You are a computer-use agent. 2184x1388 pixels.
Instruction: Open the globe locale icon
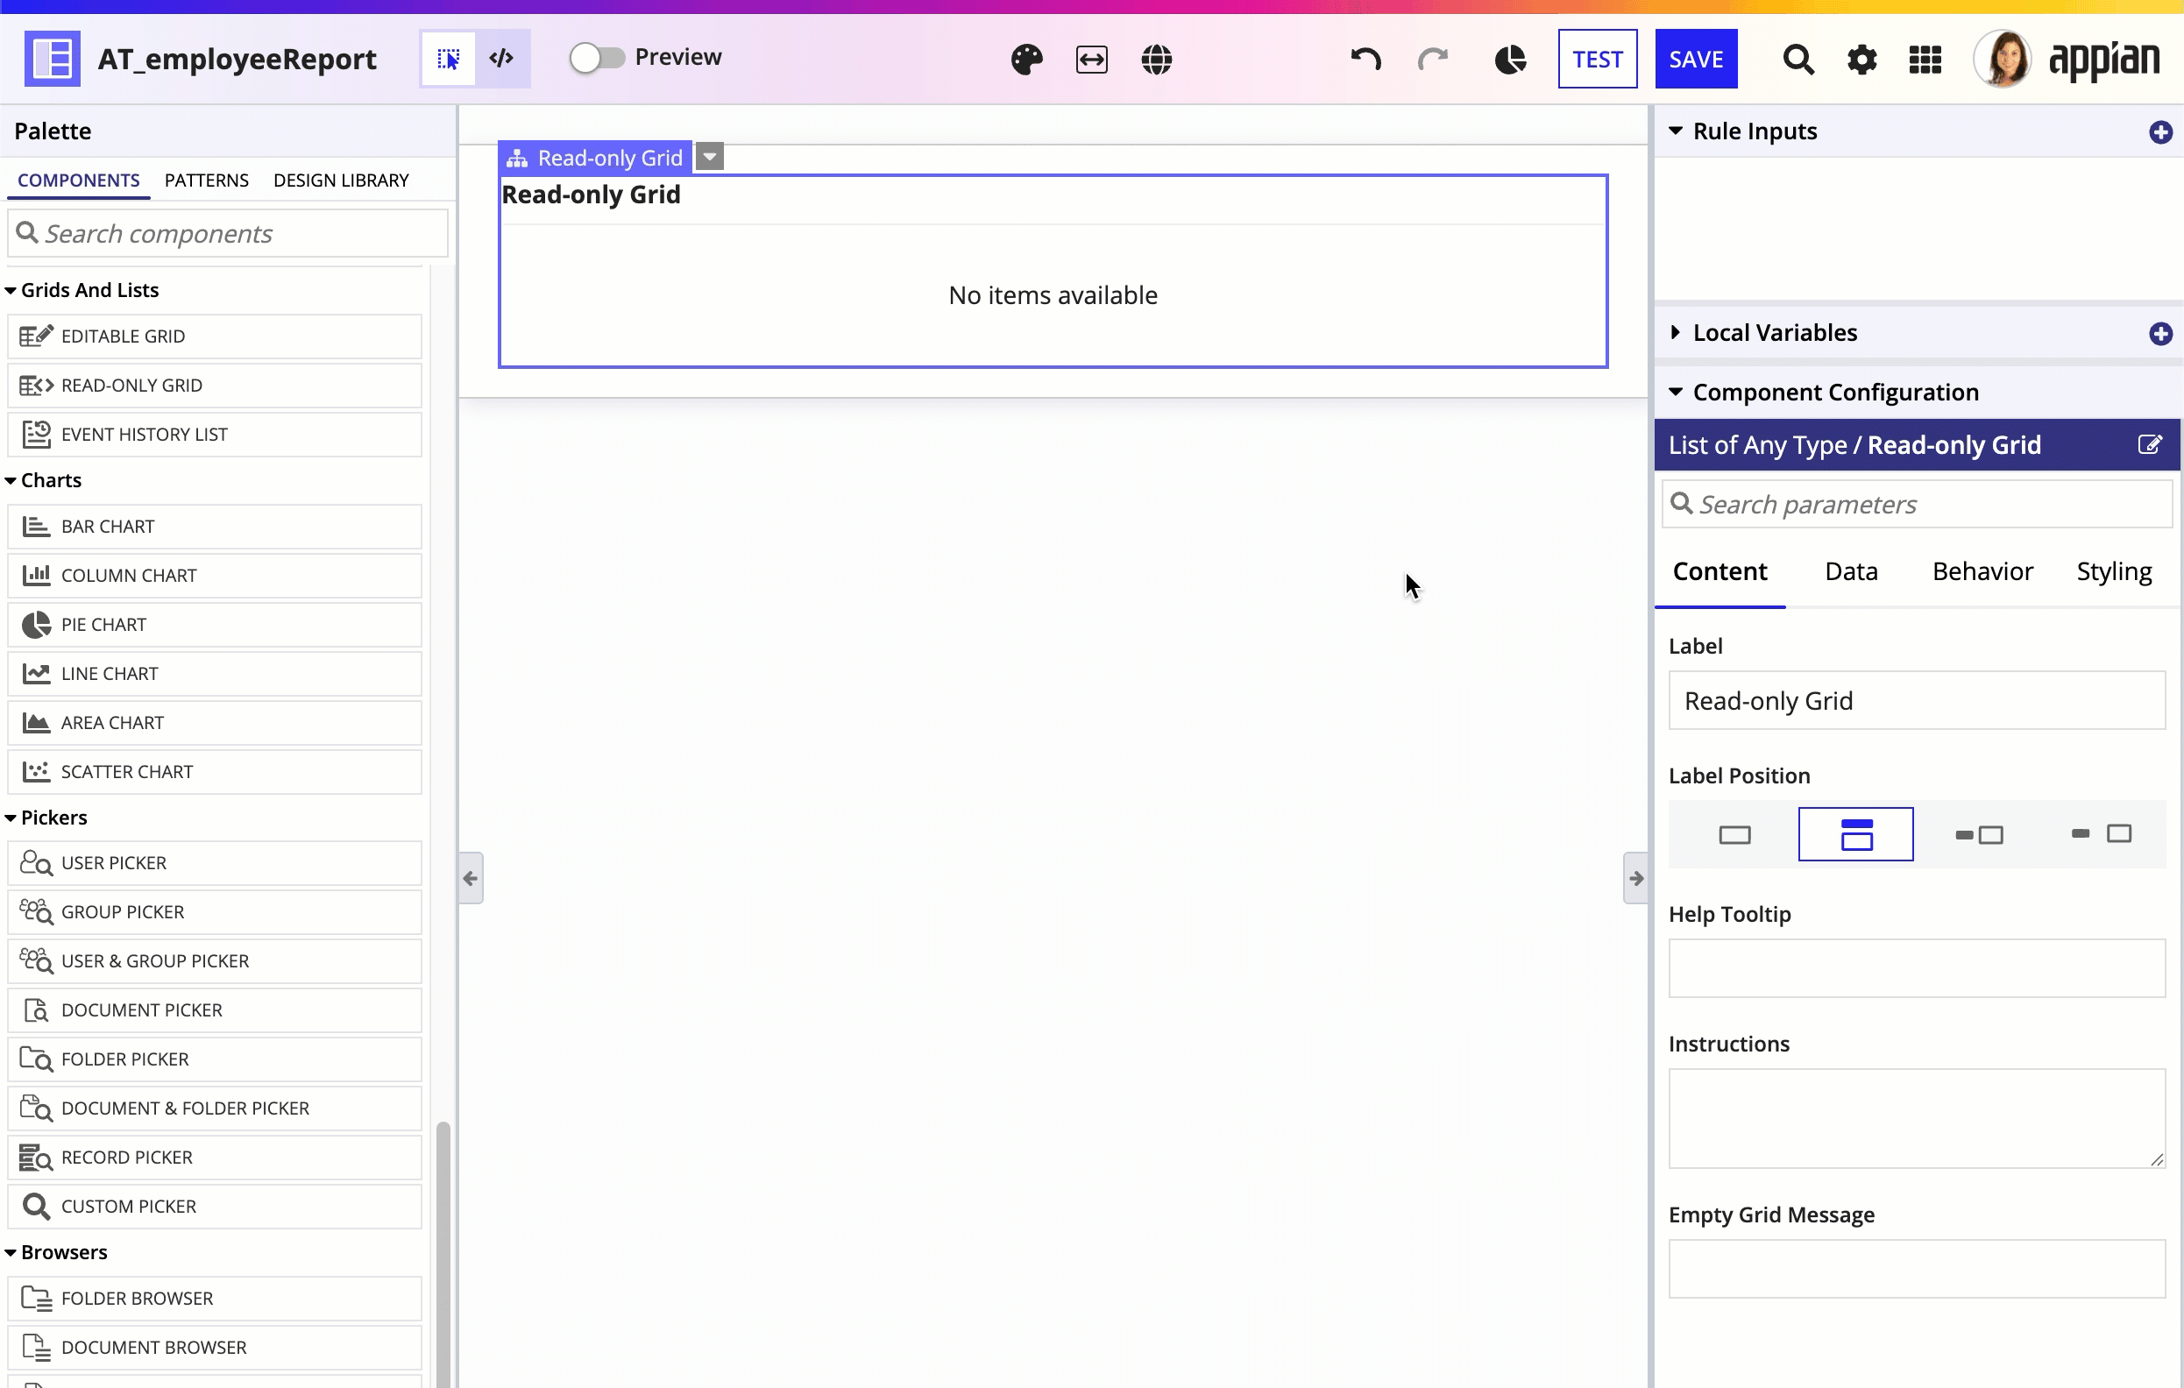click(x=1156, y=60)
